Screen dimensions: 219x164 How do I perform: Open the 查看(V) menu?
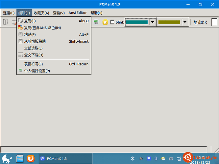(x=59, y=13)
